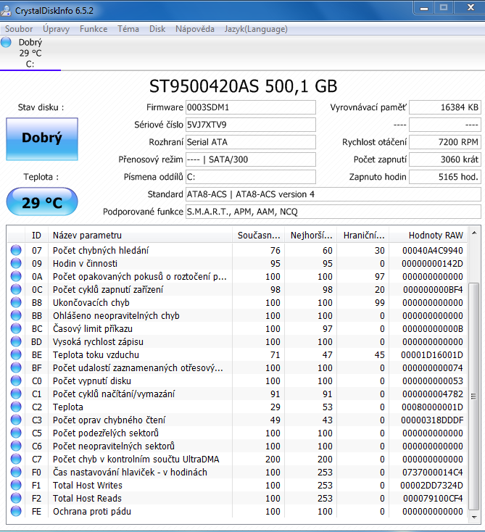Click the Rozhraní field Serial ATA

point(251,142)
